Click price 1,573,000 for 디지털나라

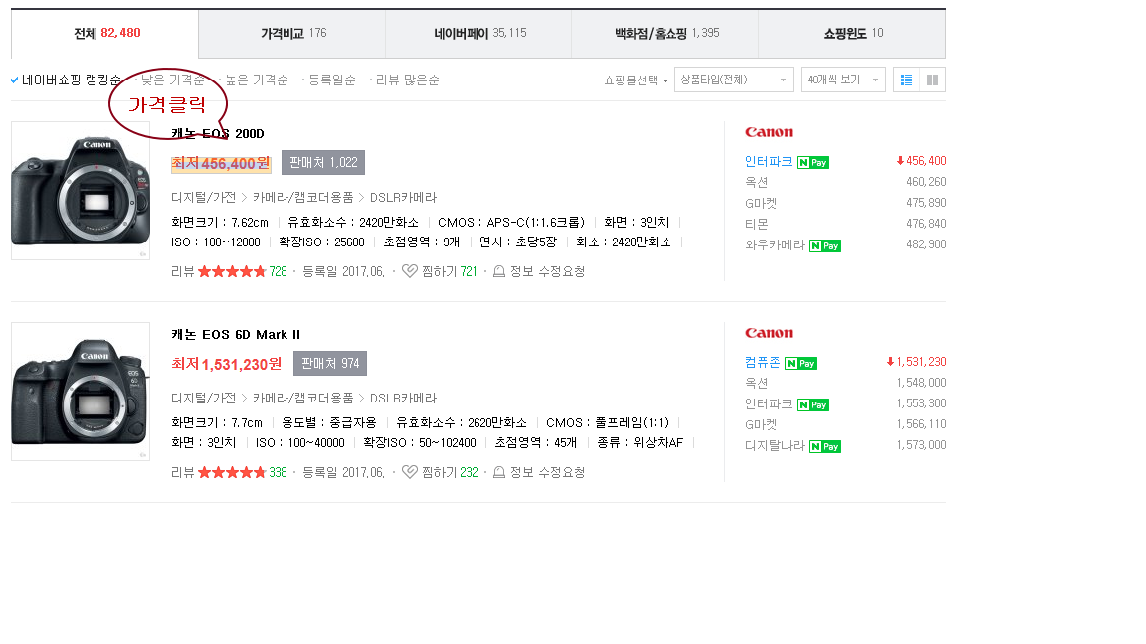pos(921,445)
